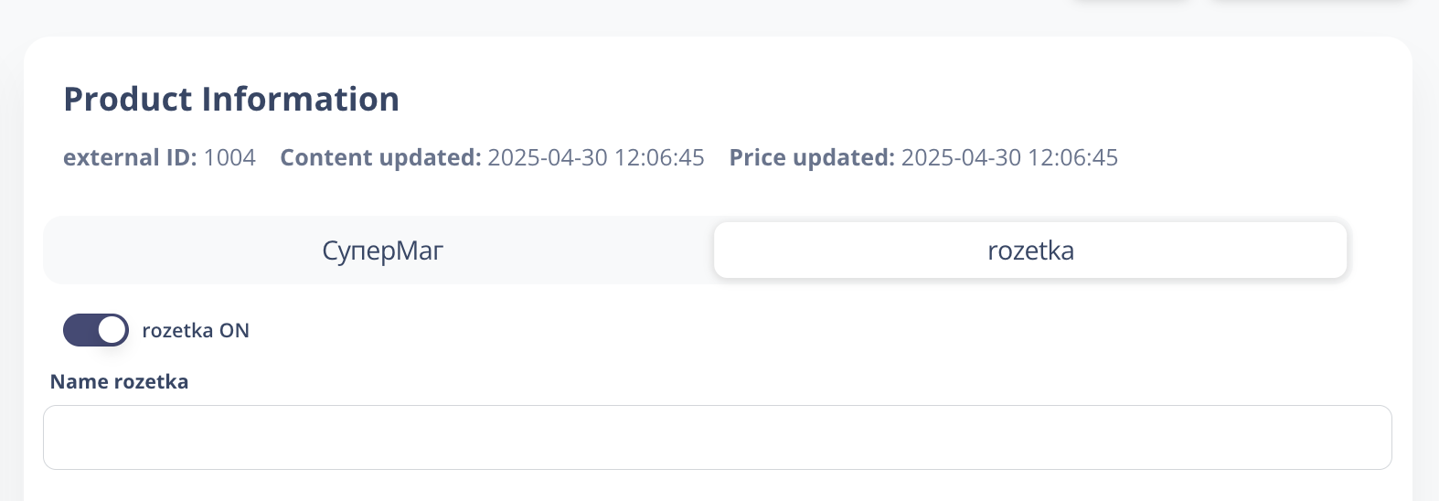Click the Content updated time 12:06:45

659,158
